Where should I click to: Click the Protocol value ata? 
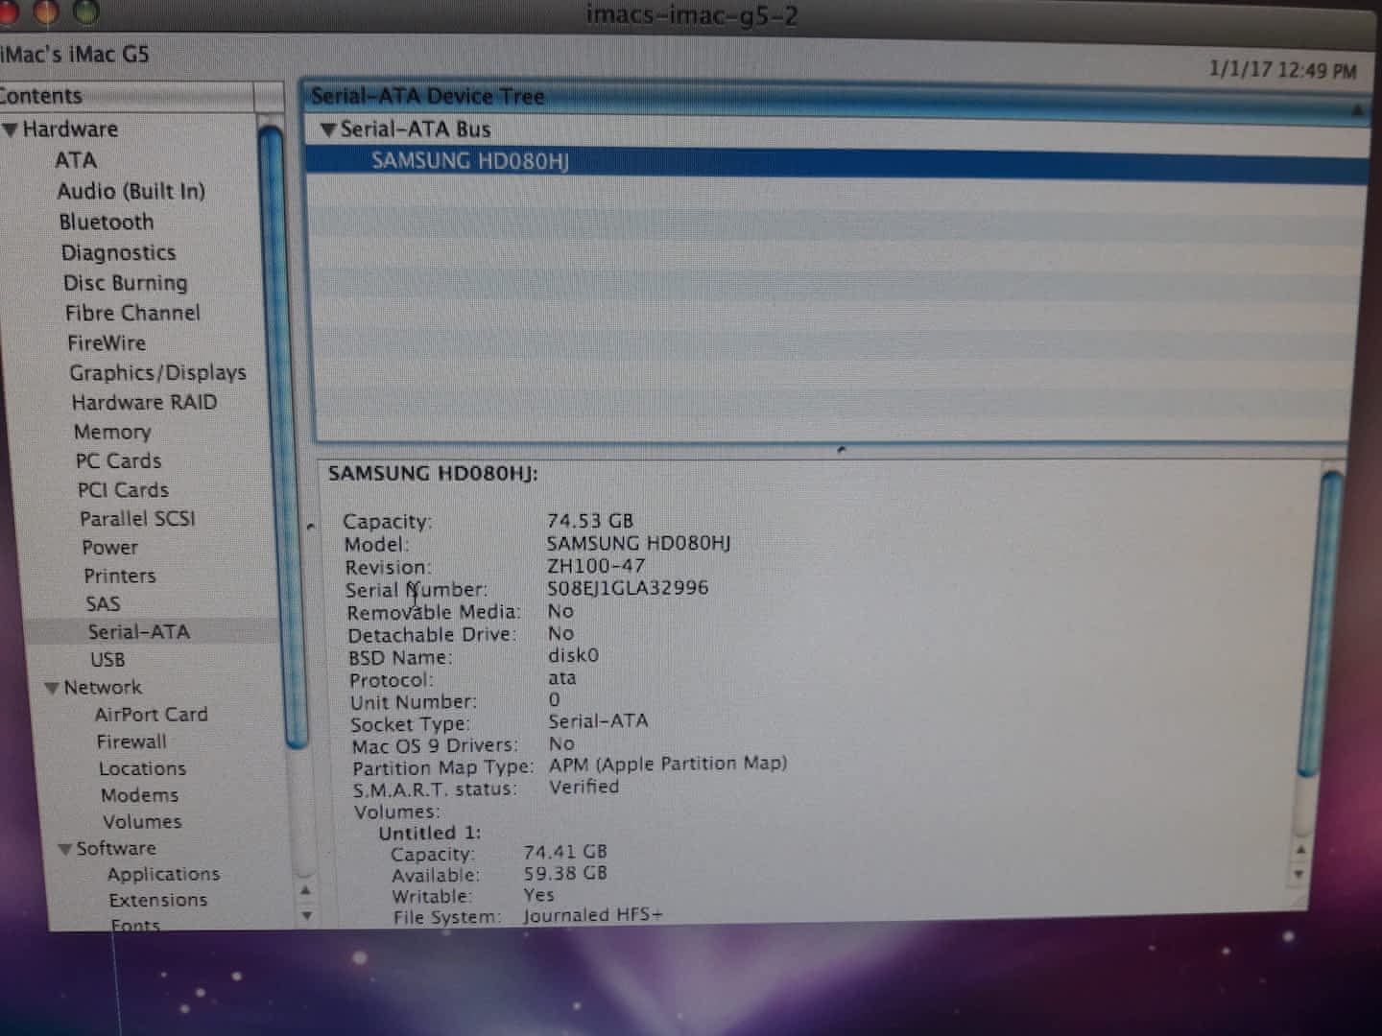pos(562,678)
